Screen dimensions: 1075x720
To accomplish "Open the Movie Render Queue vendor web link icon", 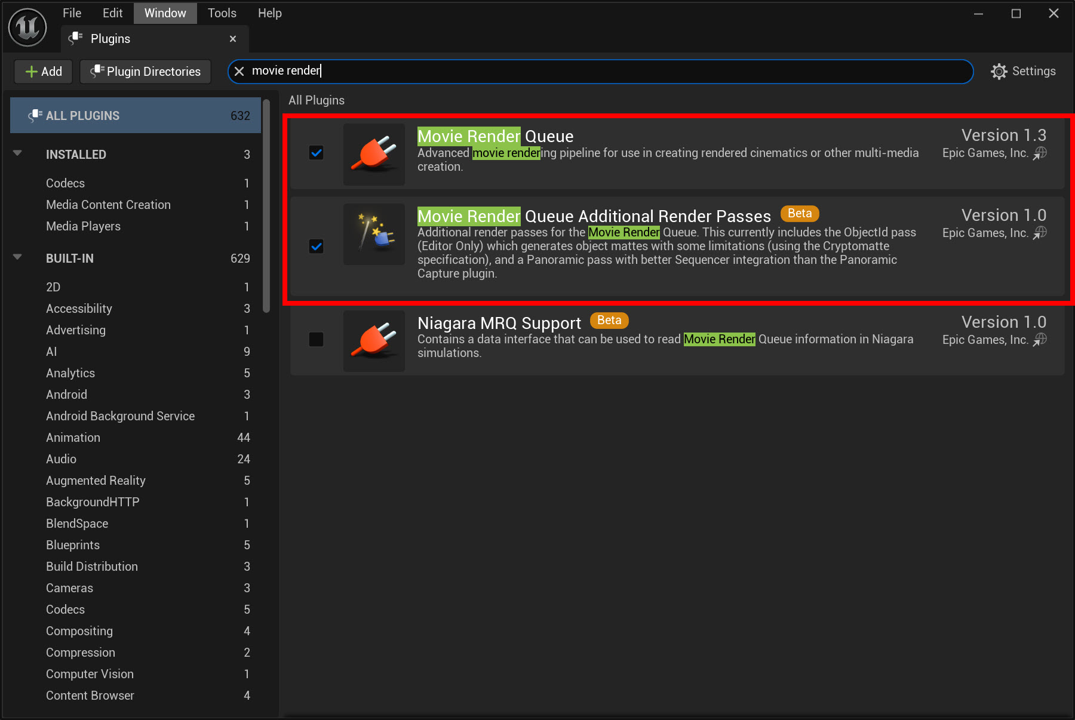I will click(1040, 153).
